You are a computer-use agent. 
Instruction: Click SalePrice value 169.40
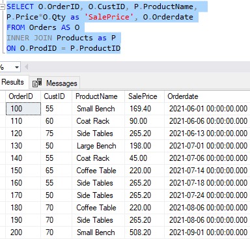click(145, 109)
